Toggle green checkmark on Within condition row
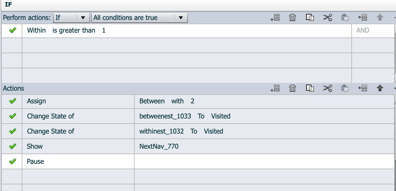This screenshot has width=396, height=191. 12,30
